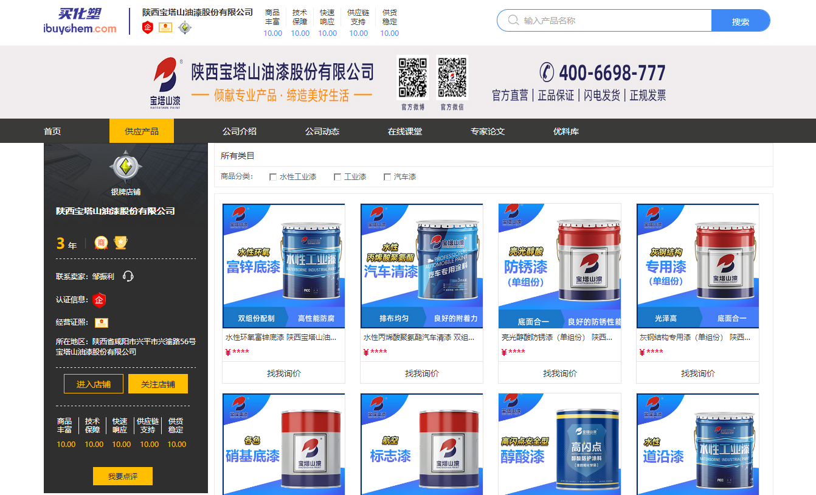
Task: Check the 工业漆 category checkbox
Action: pos(337,177)
